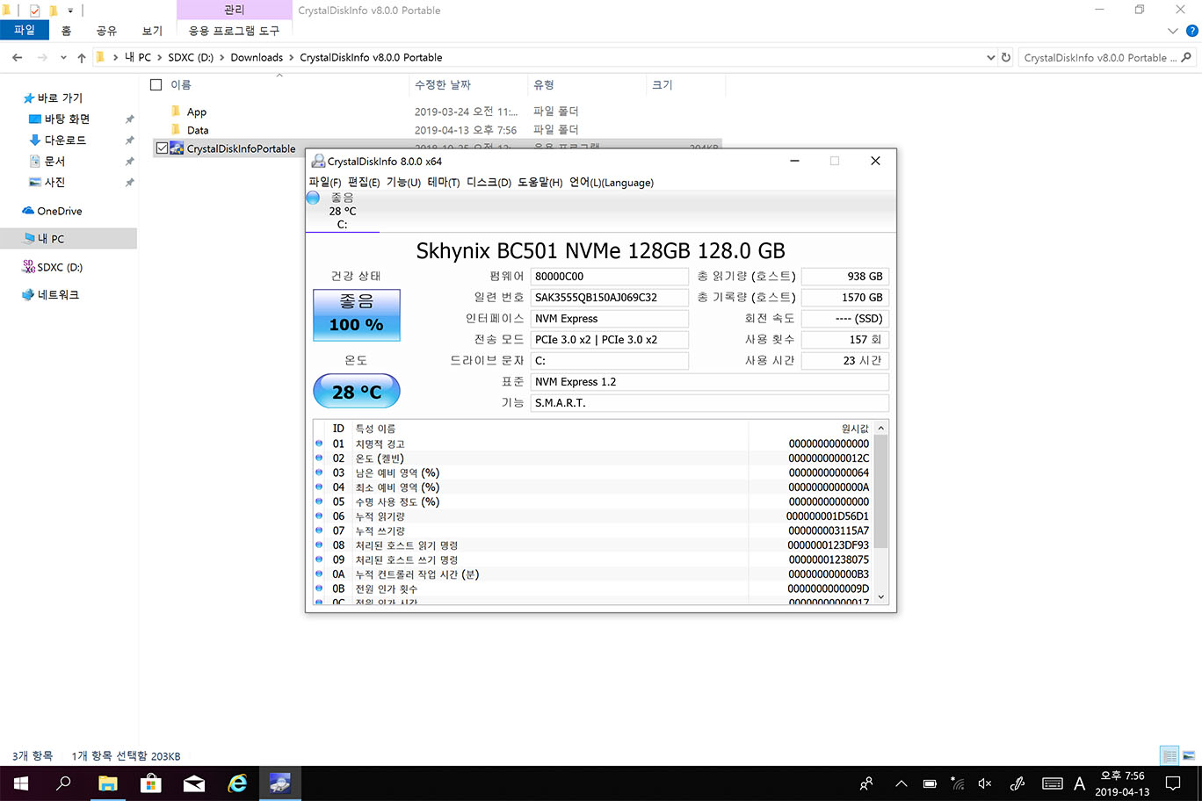Screen dimensions: 1202x801
Task: Click the 28 °C temperature button
Action: coord(357,392)
